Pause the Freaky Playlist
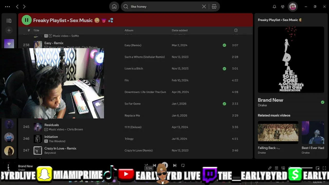 pos(26,20)
